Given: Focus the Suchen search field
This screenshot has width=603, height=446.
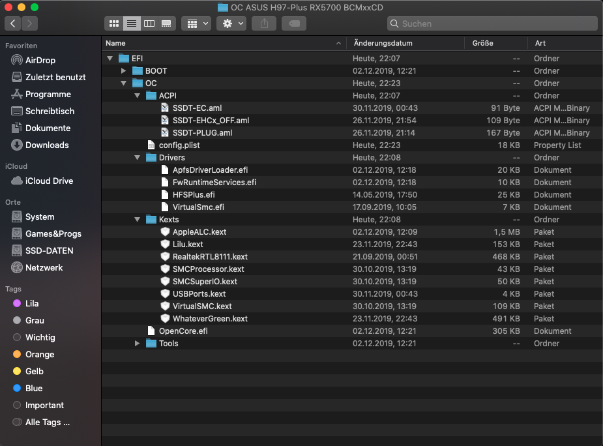Looking at the screenshot, I should click(x=492, y=23).
